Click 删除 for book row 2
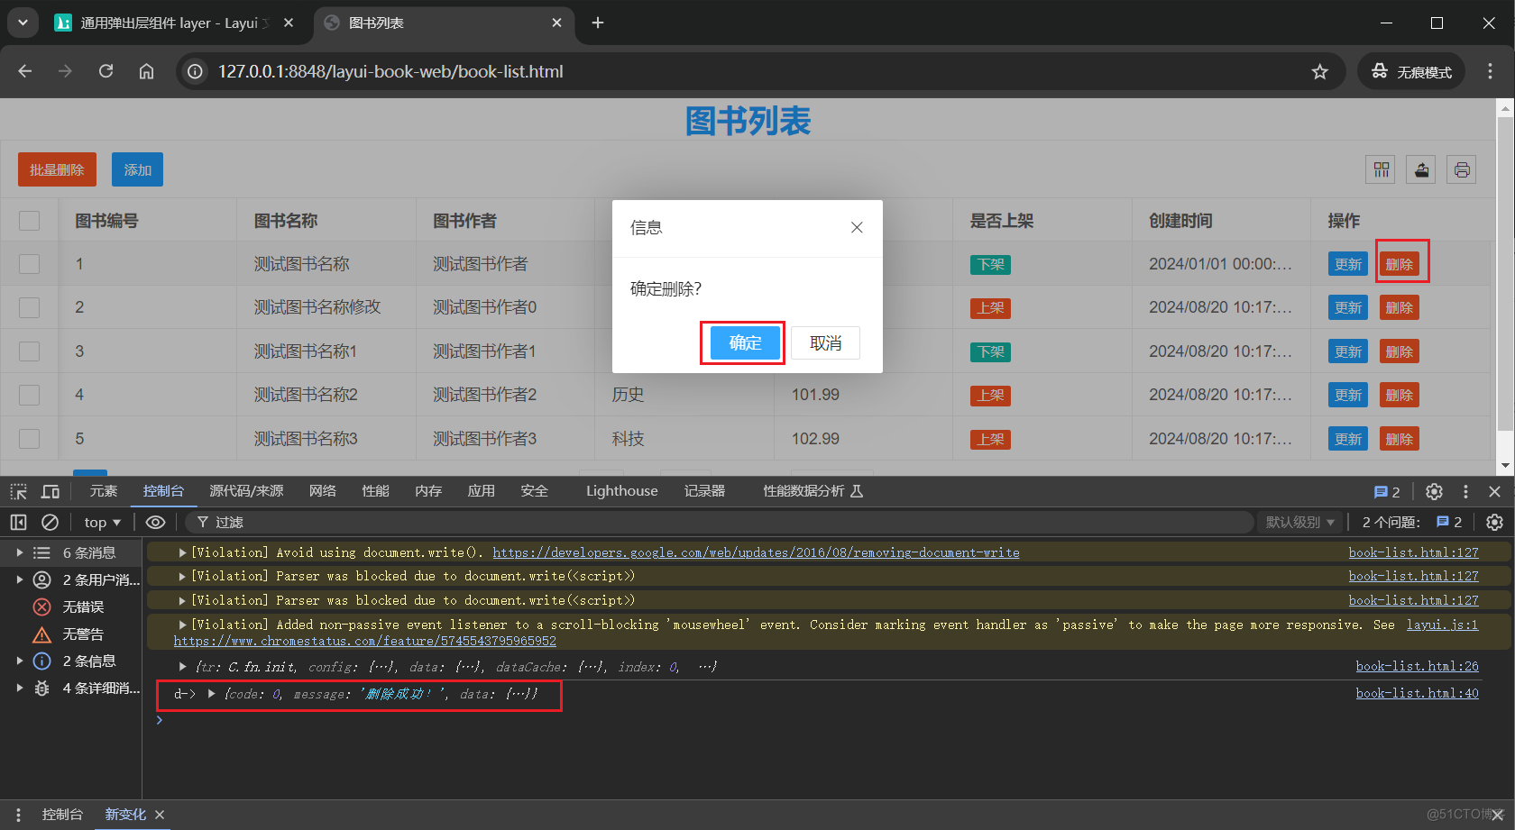 1399,307
